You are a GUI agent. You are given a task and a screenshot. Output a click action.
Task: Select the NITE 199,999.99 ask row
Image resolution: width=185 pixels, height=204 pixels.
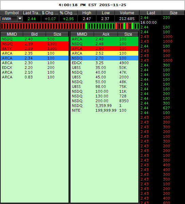pos(105,110)
